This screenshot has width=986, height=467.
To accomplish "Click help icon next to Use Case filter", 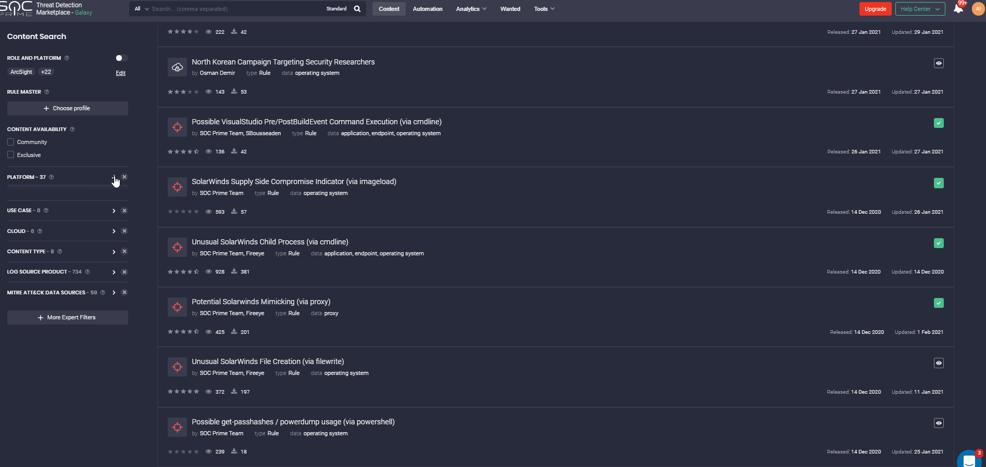I will [46, 211].
